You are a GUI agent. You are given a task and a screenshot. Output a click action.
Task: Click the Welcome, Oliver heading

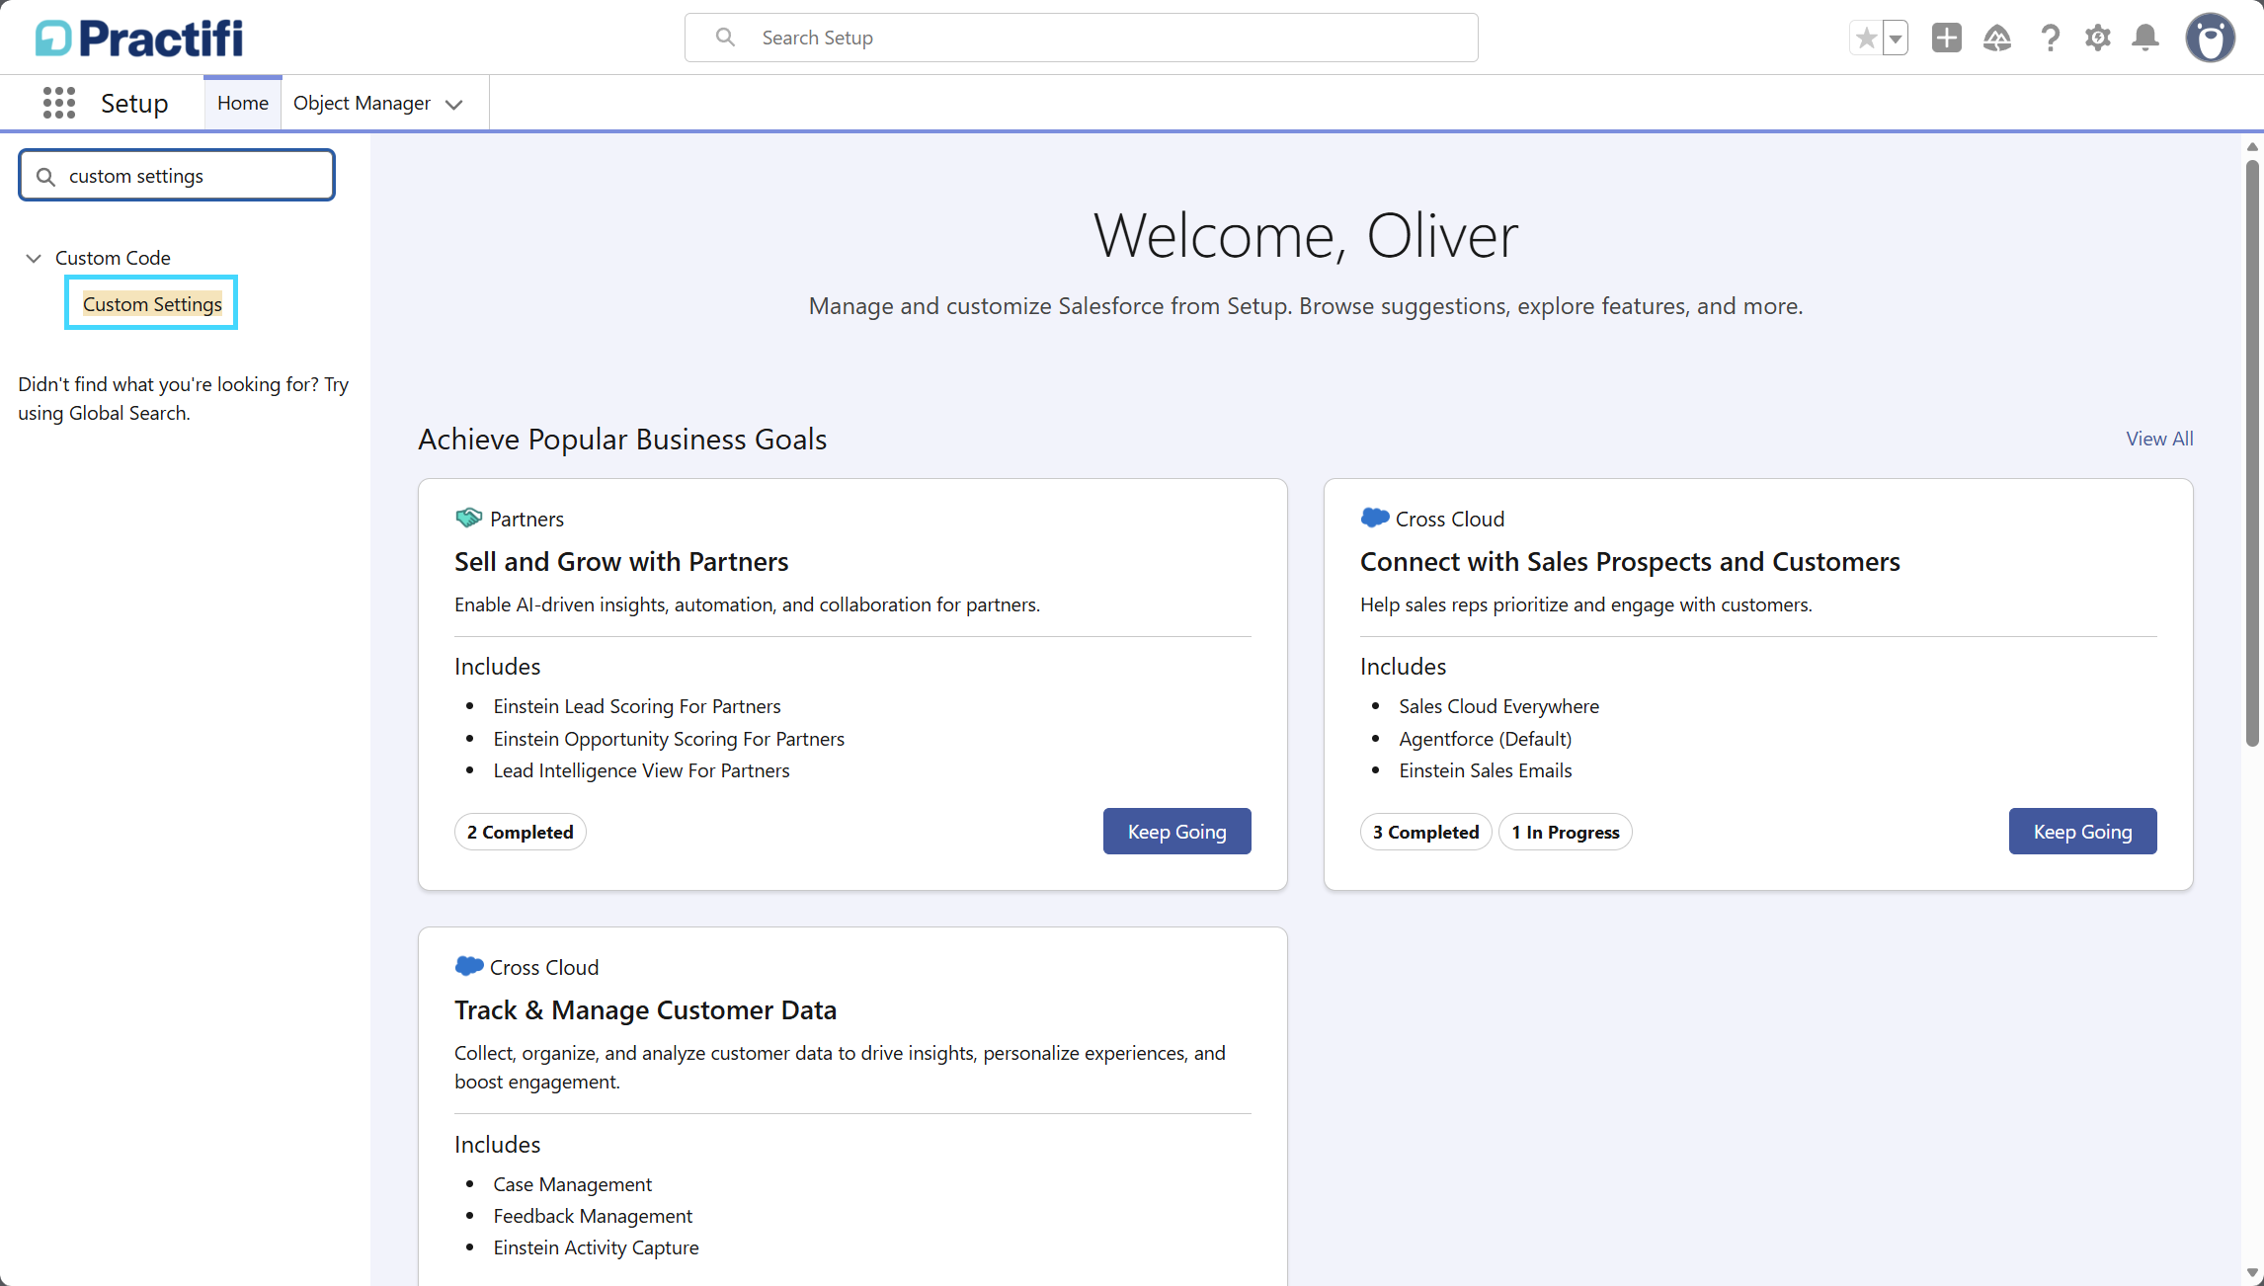[x=1306, y=235]
